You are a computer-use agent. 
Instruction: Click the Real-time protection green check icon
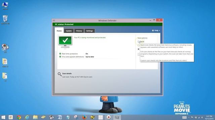pyautogui.click(x=60, y=54)
